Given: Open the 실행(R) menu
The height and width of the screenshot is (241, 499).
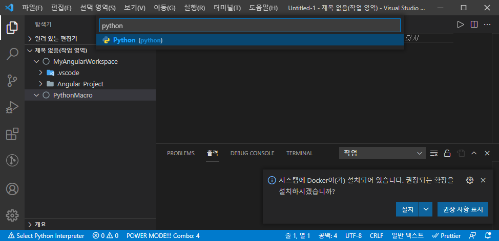Looking at the screenshot, I should point(195,8).
